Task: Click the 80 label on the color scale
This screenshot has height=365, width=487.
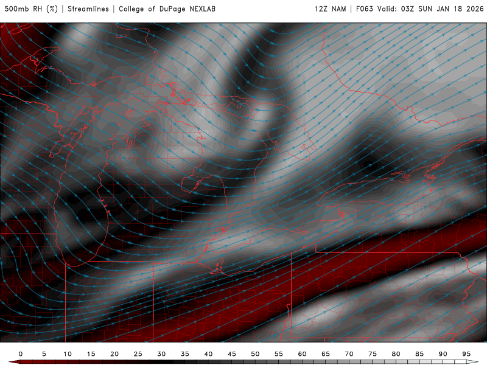Action: (x=396, y=354)
